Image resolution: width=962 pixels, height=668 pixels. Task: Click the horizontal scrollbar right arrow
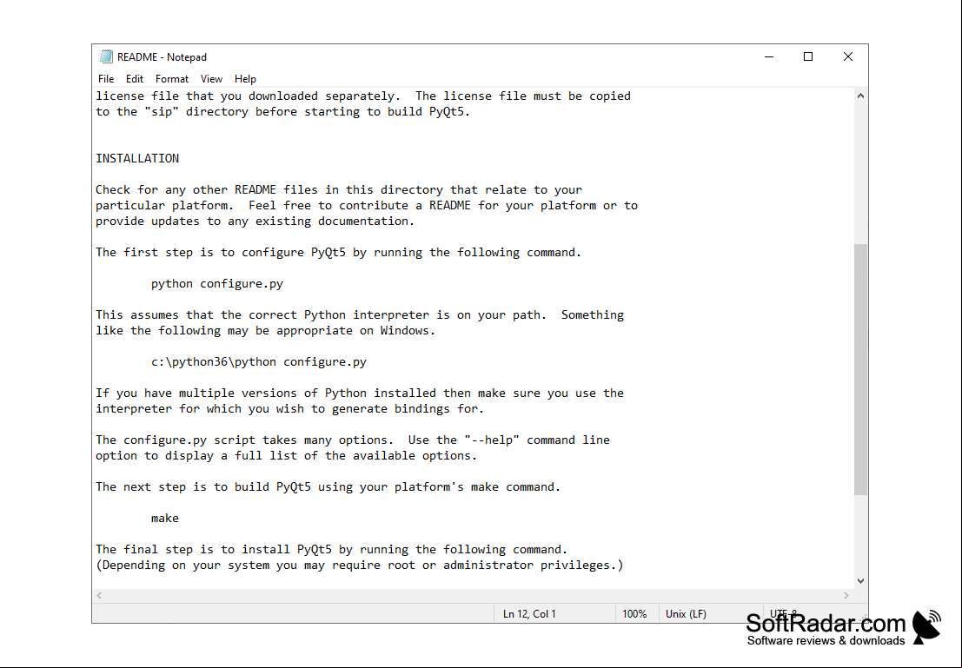pyautogui.click(x=846, y=595)
